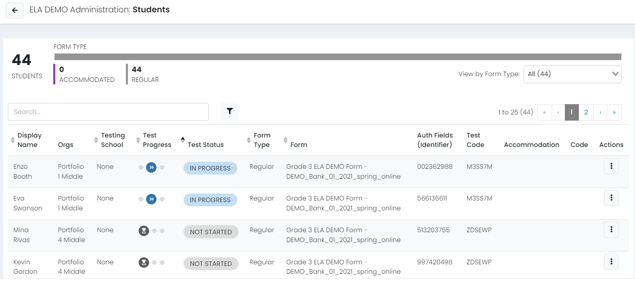Go to page 2 of students
Viewport: 635px width, 282px height.
coord(586,112)
